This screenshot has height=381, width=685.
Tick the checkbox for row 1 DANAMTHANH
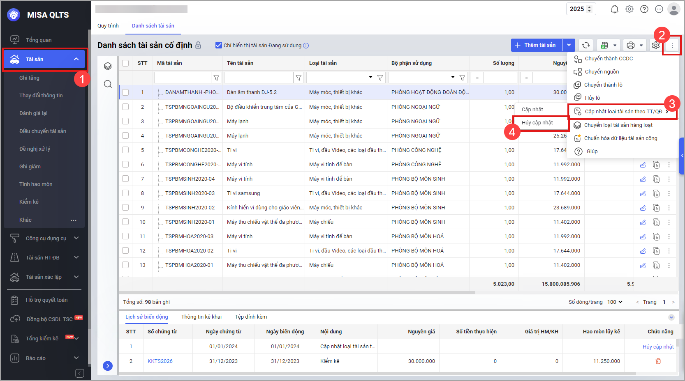click(x=125, y=92)
